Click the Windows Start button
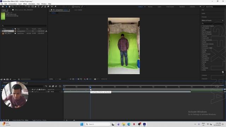The image size is (226, 127). [x=82, y=124]
